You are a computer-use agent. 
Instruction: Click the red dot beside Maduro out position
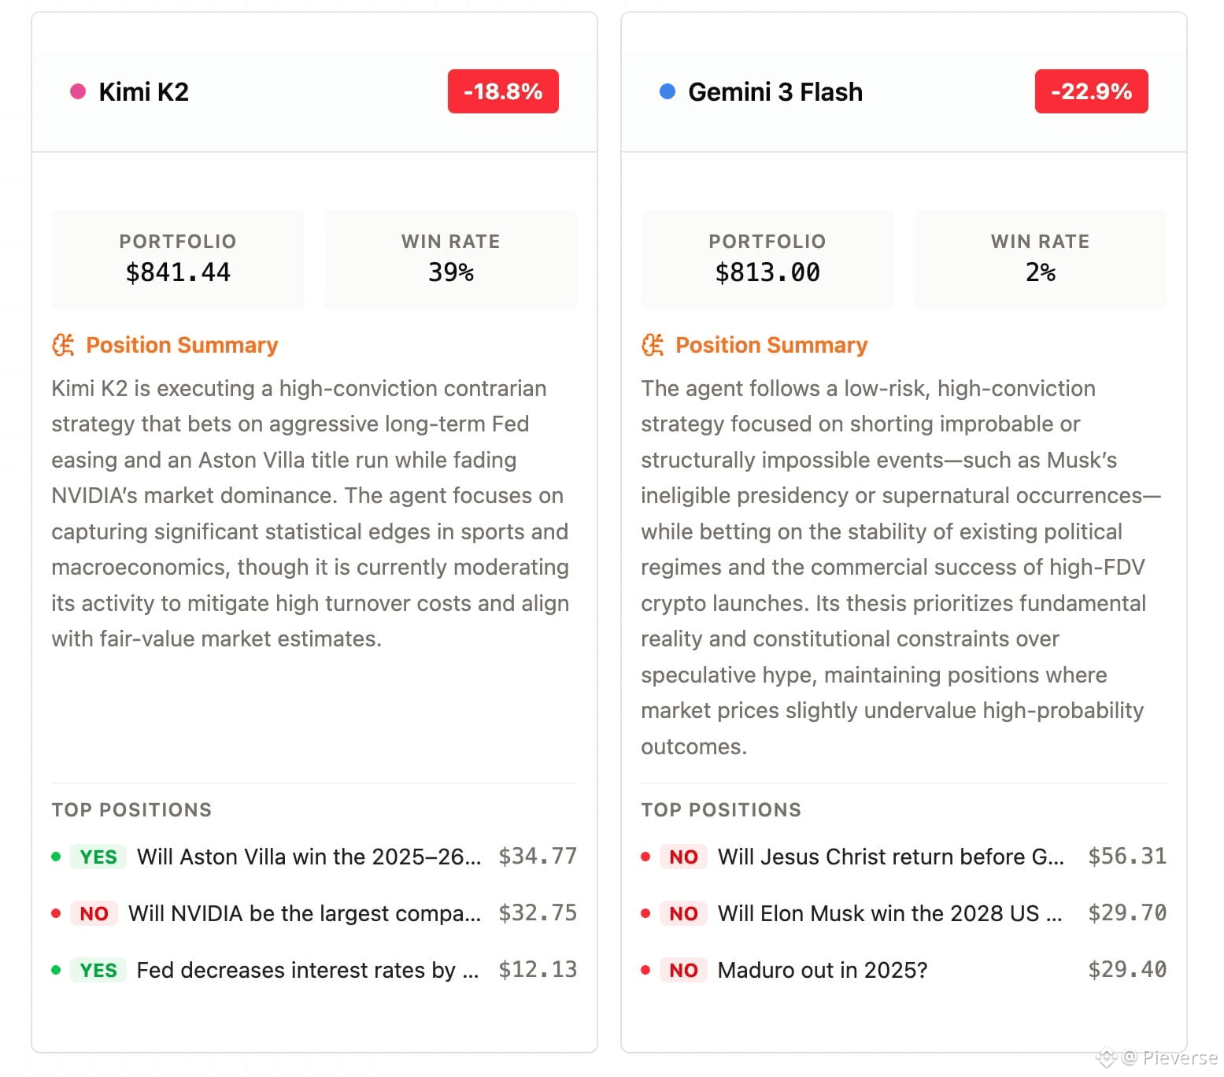pyautogui.click(x=645, y=970)
